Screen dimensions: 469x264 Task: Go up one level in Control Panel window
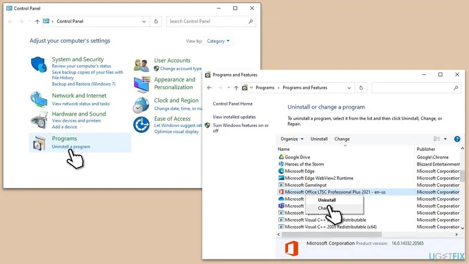point(37,22)
